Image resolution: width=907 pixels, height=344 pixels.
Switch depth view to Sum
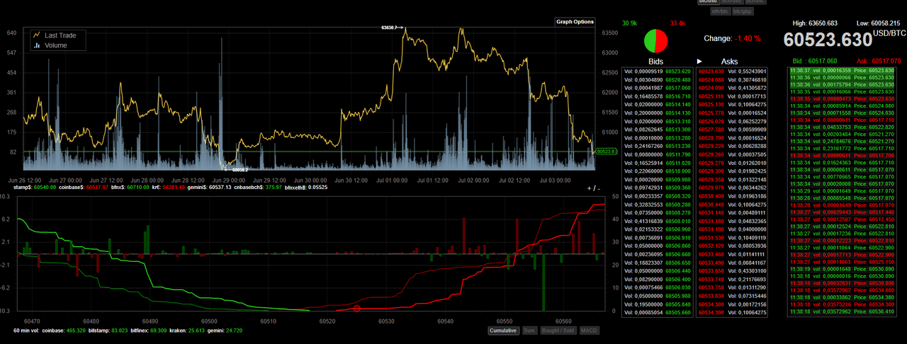point(529,331)
